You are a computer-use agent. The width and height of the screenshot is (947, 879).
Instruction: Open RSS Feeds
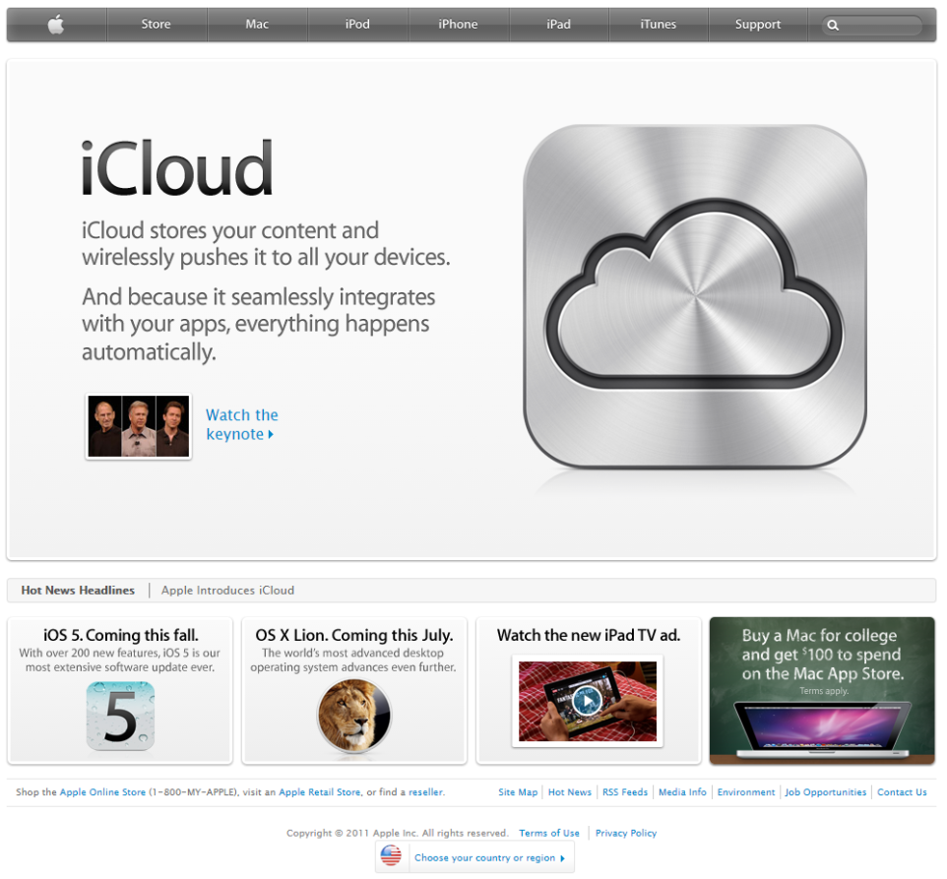coord(625,792)
